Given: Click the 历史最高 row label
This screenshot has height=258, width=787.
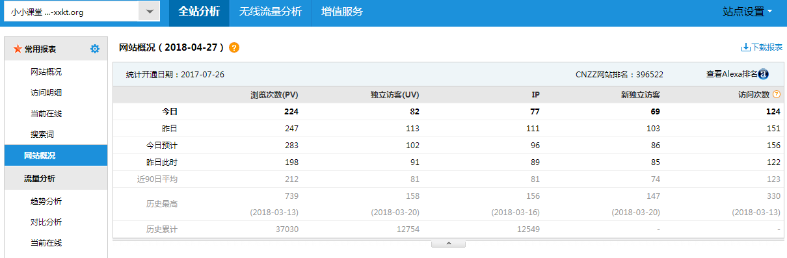Looking at the screenshot, I should [162, 204].
